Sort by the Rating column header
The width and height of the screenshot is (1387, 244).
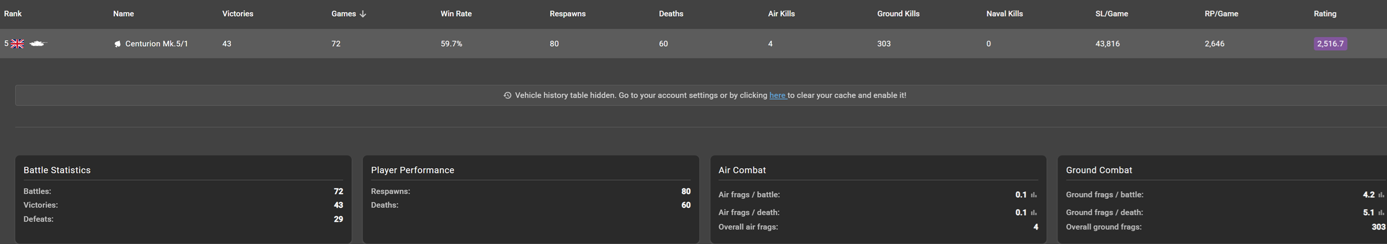1325,14
